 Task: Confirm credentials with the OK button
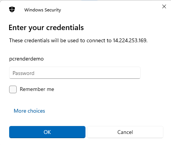[47, 132]
